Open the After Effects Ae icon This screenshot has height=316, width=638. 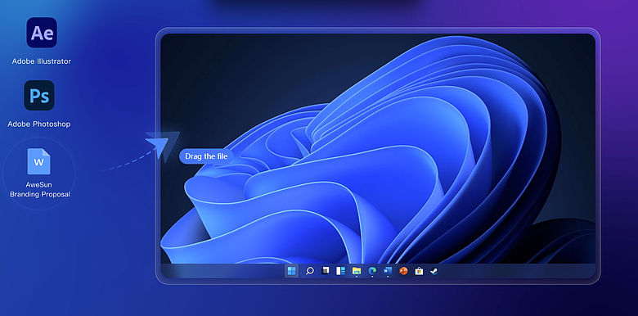42,33
